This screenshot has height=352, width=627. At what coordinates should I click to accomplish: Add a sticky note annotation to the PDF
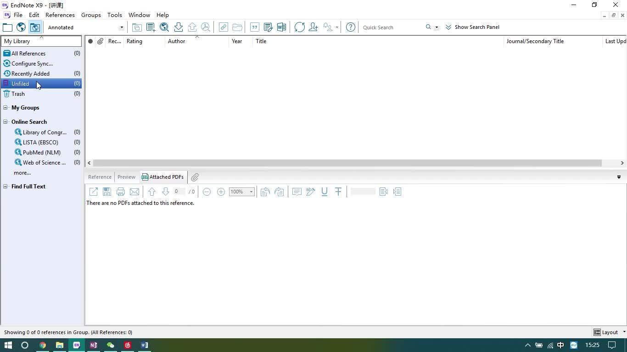[297, 192]
